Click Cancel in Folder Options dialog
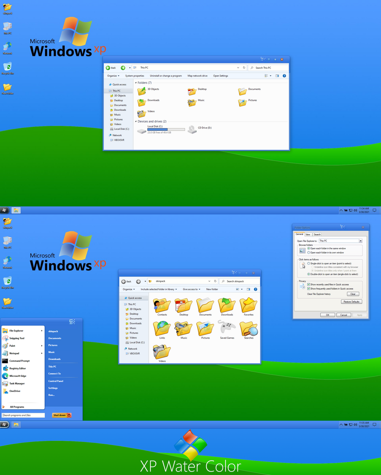This screenshot has height=475, width=381. [343, 315]
